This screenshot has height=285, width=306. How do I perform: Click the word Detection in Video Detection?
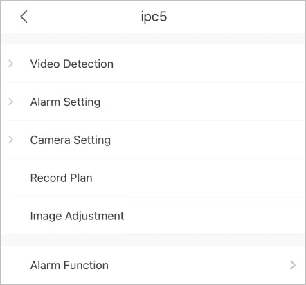click(x=89, y=64)
